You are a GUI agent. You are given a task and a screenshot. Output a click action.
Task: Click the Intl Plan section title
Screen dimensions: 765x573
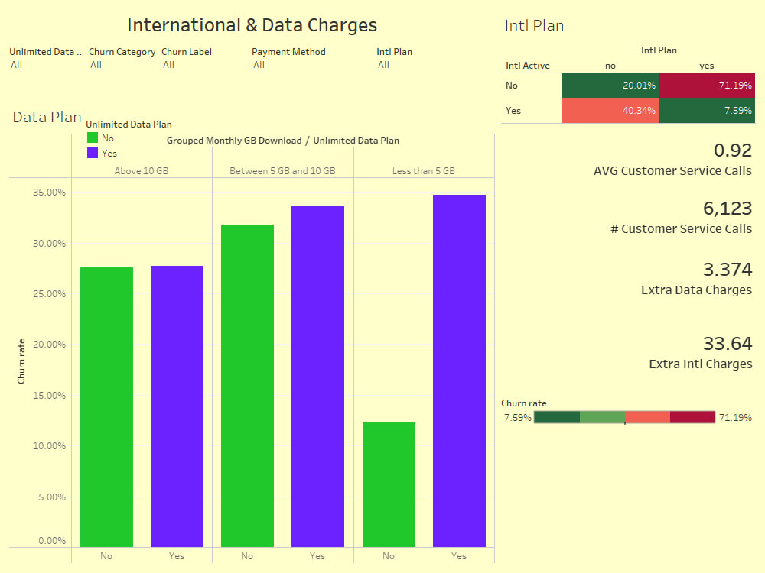tap(533, 24)
